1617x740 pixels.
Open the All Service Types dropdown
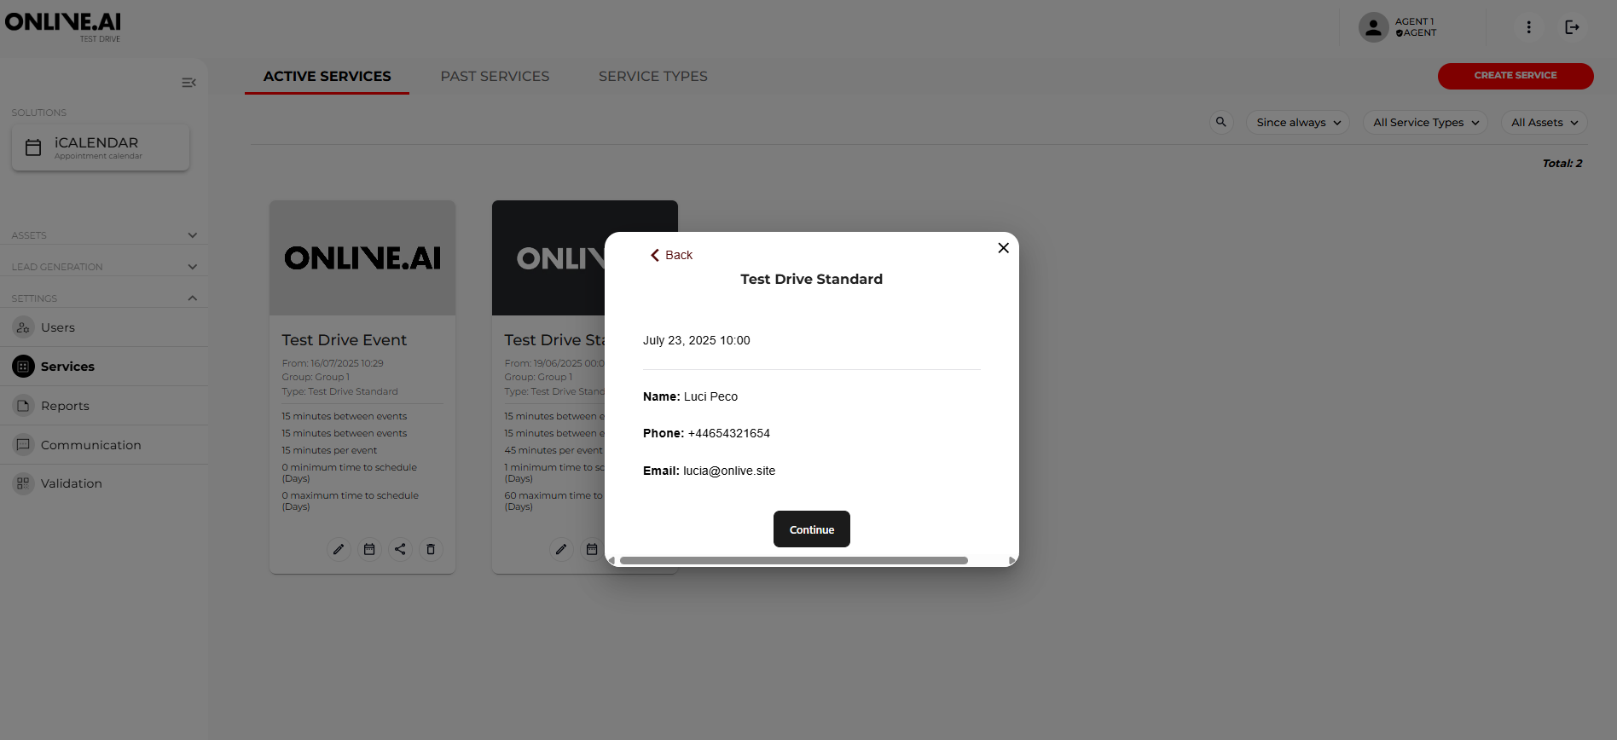[x=1425, y=123]
